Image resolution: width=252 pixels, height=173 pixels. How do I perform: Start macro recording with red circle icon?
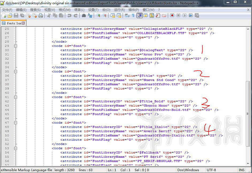[x=172, y=16]
